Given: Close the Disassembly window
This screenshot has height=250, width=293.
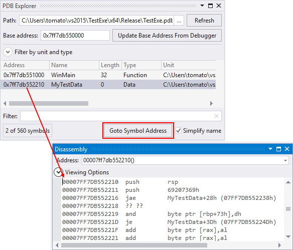Looking at the screenshot, I should click(x=287, y=149).
